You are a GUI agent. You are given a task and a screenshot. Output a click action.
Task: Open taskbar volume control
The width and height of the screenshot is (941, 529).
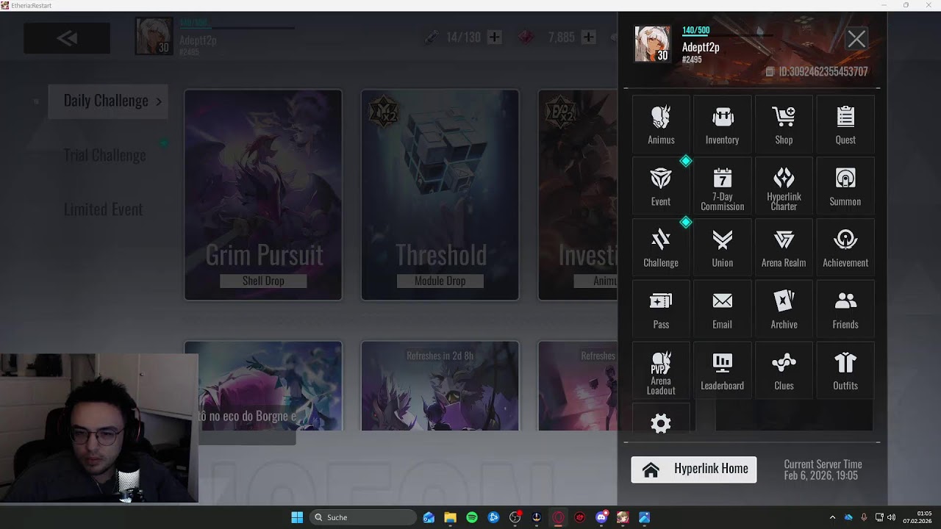point(891,517)
